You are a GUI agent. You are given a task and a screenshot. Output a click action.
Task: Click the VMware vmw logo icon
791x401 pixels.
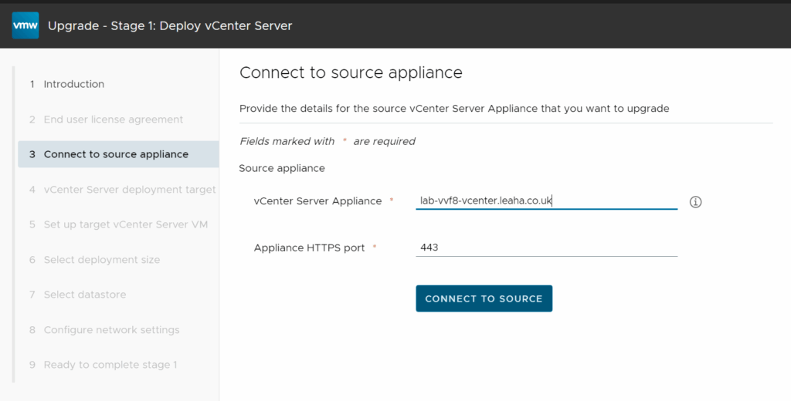(25, 25)
